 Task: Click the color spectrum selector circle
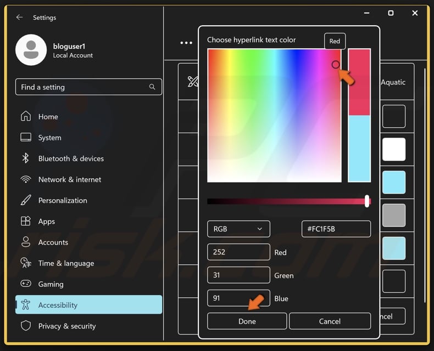click(x=336, y=65)
